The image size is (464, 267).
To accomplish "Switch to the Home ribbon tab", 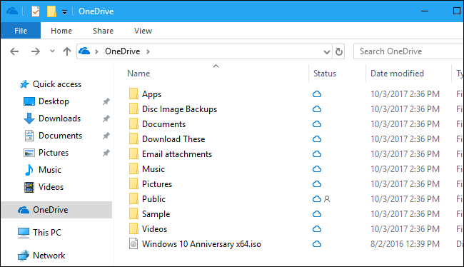I will coord(61,31).
